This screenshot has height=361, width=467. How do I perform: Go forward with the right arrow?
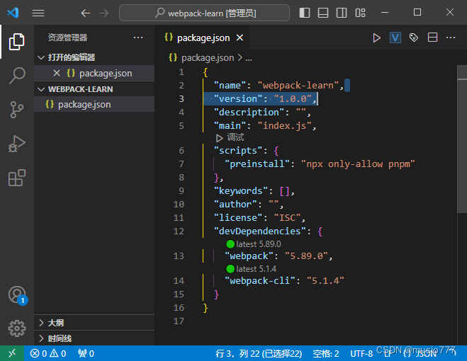tap(104, 13)
